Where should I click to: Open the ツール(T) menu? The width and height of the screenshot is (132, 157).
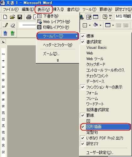(89, 9)
